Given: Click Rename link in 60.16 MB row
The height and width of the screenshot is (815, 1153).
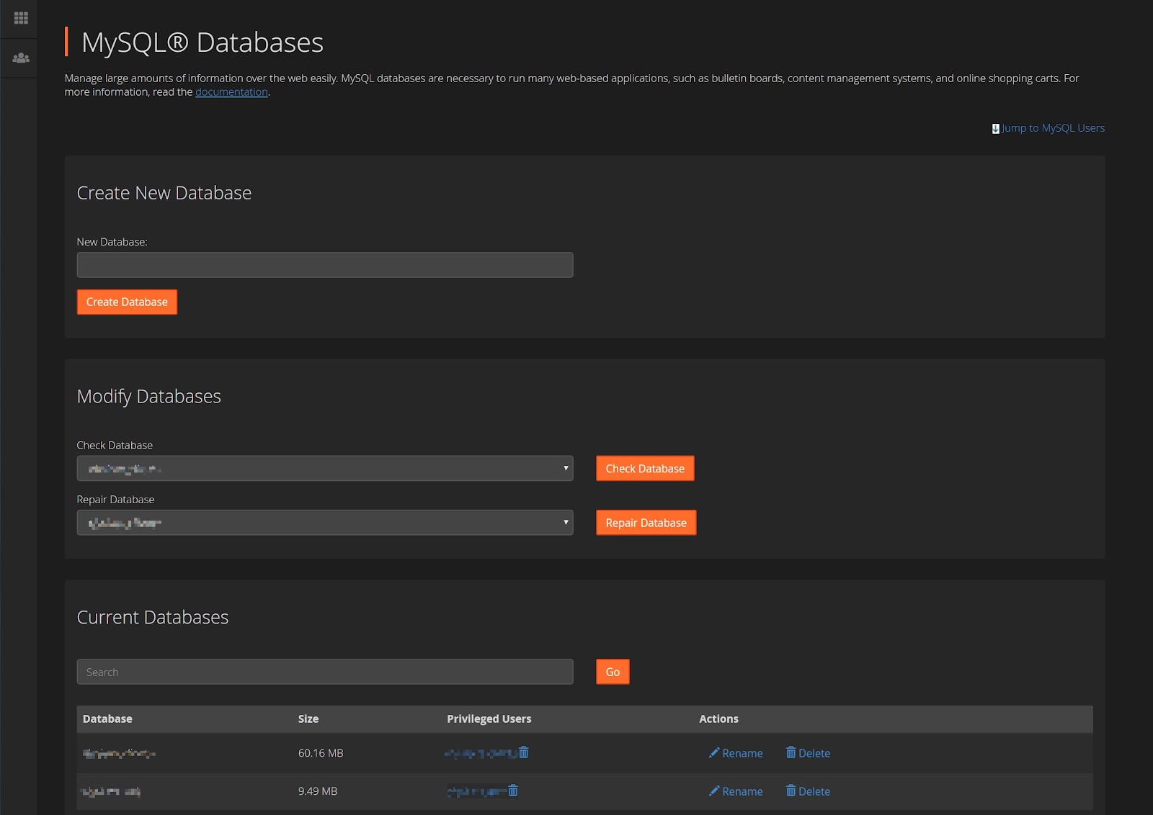Looking at the screenshot, I should coord(742,753).
